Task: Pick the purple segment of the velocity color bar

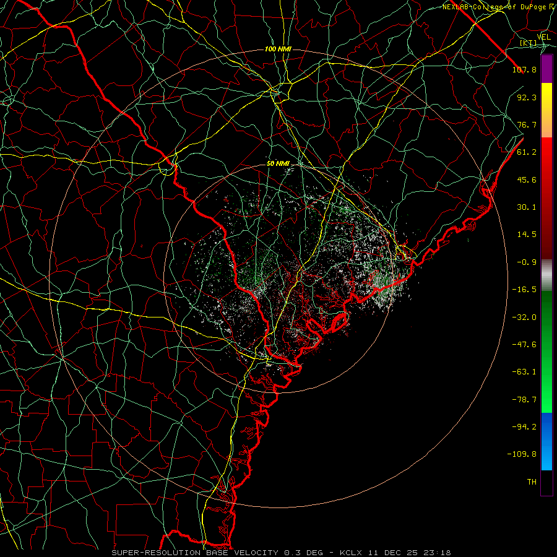Action: pos(546,69)
